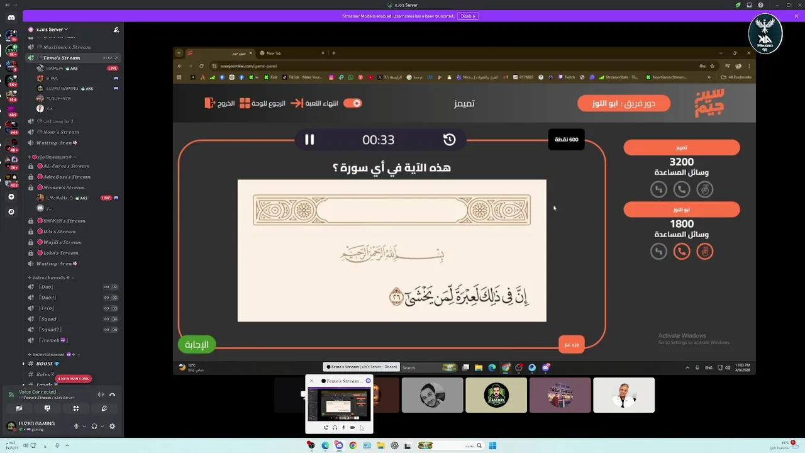Click the جزء عم category tag
Image resolution: width=805 pixels, height=453 pixels.
coord(571,344)
